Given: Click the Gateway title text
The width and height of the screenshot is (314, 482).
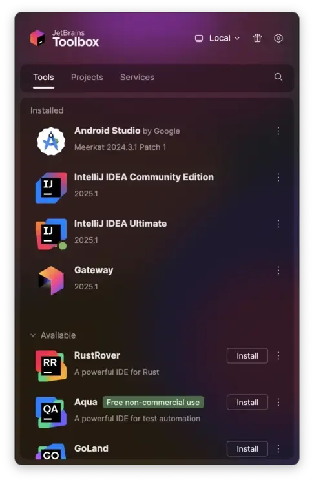Looking at the screenshot, I should point(94,270).
